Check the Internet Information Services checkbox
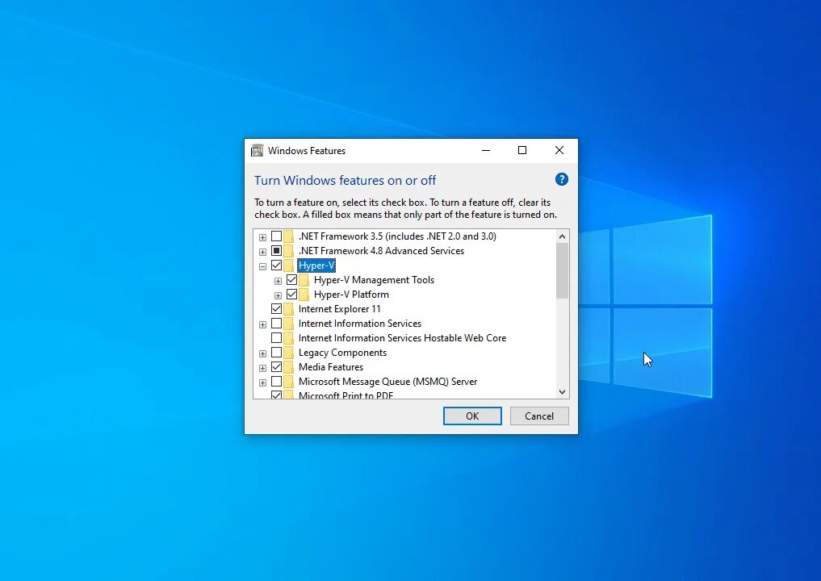 [x=276, y=324]
